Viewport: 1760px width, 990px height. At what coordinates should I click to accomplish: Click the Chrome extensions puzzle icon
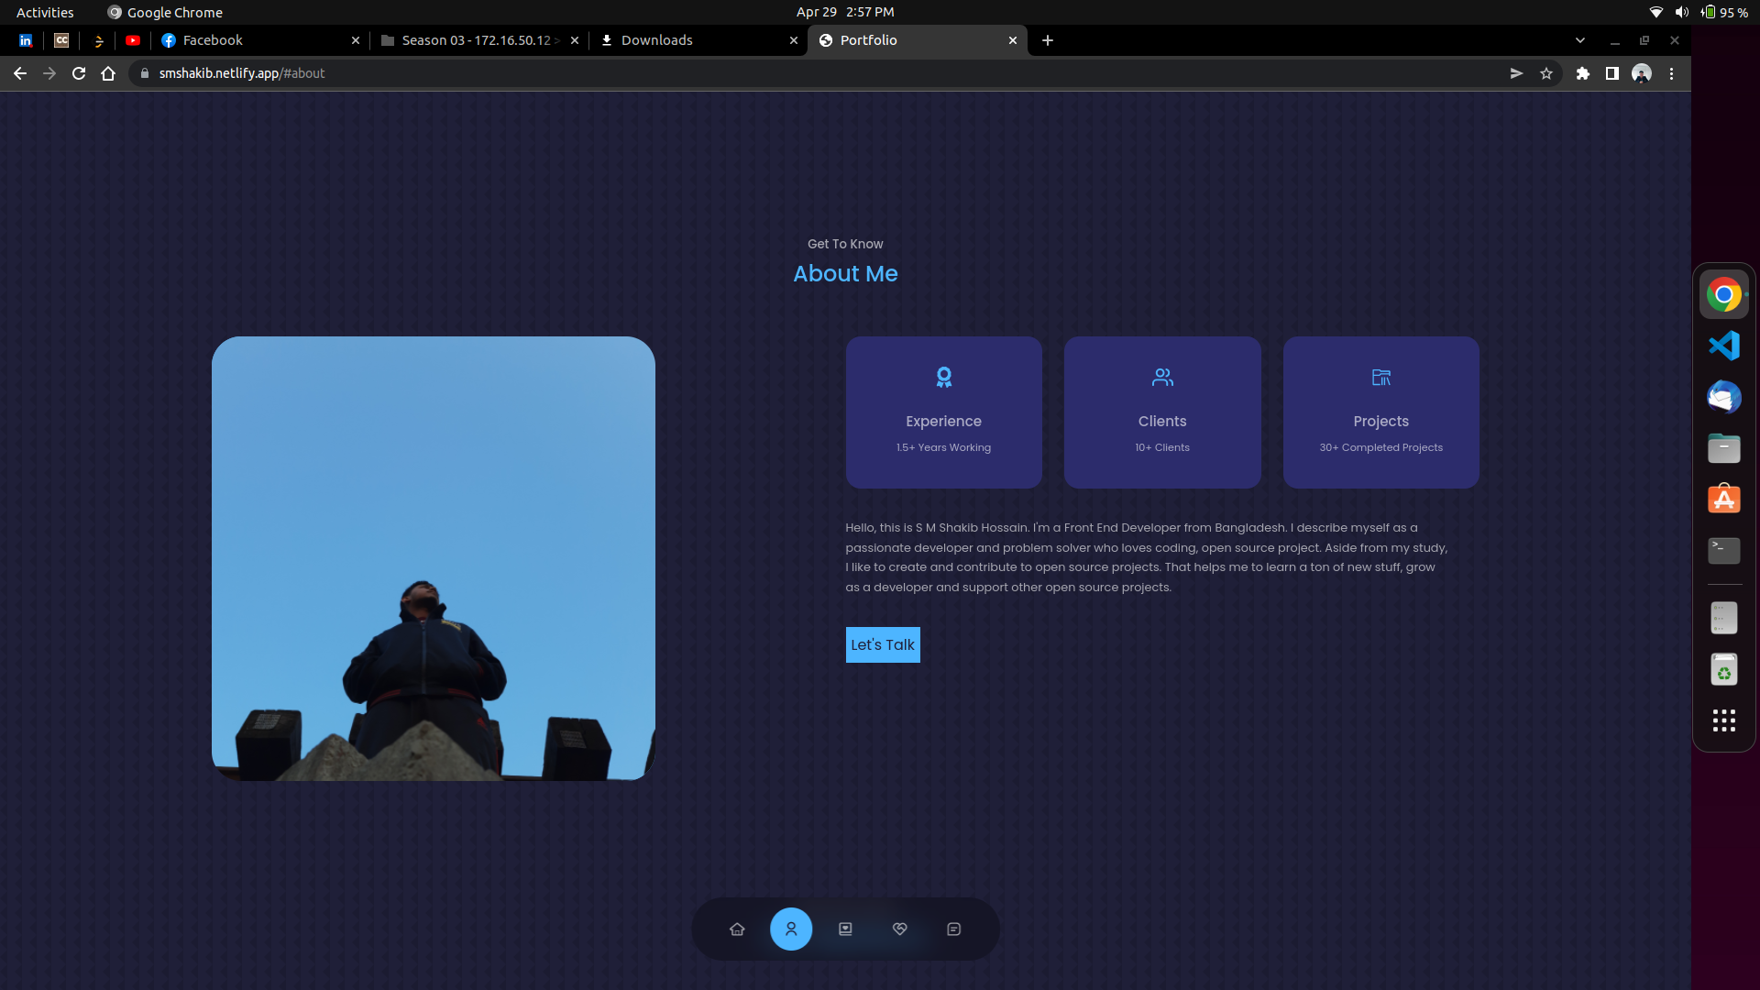(x=1583, y=73)
